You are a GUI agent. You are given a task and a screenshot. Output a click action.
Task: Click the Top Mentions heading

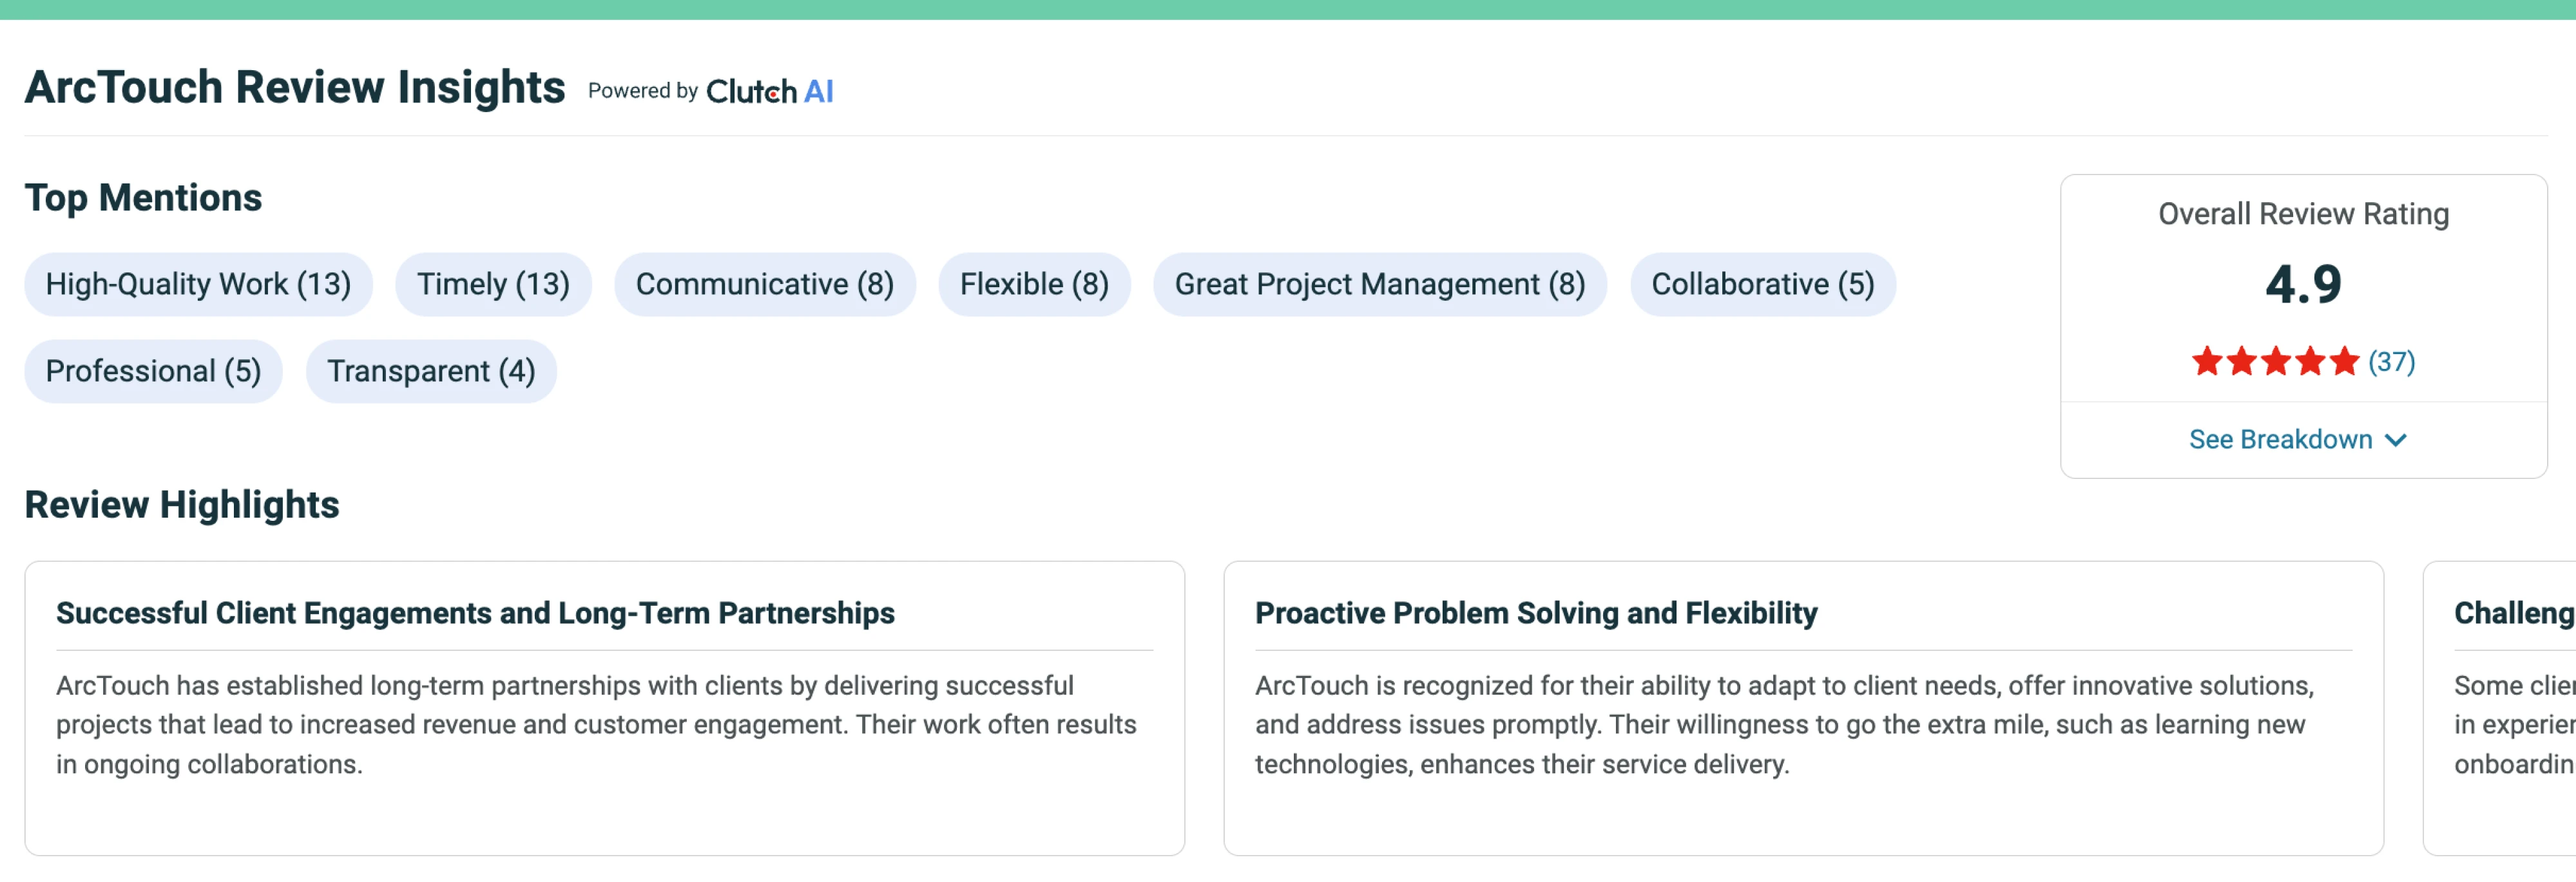tap(143, 198)
